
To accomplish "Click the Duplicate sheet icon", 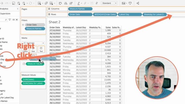I will (x=46, y=3).
